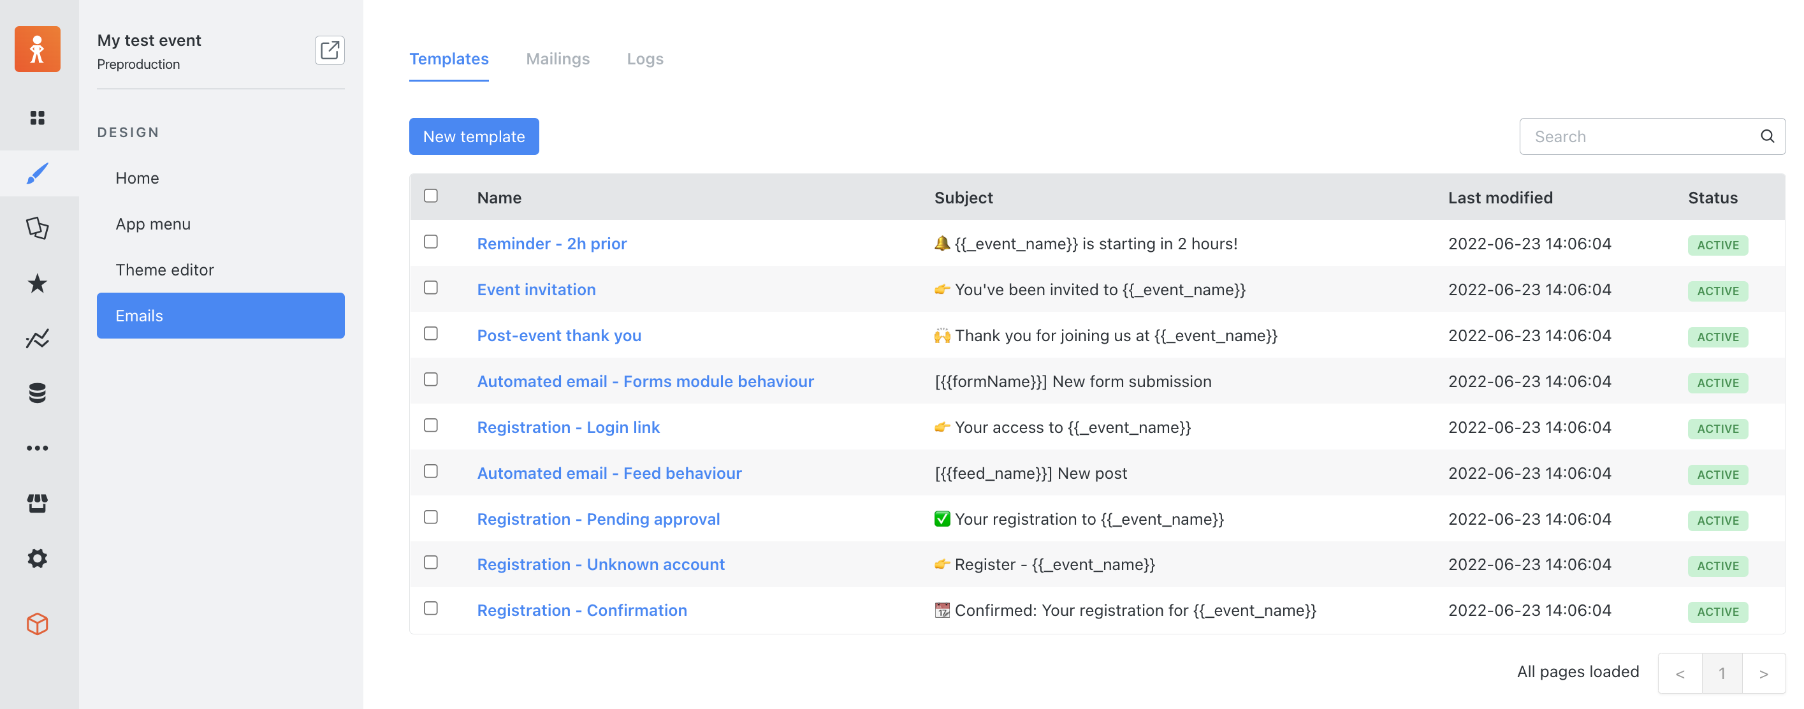This screenshot has height=709, width=1804.
Task: Tick the Registration - Confirmation checkbox
Action: pos(431,608)
